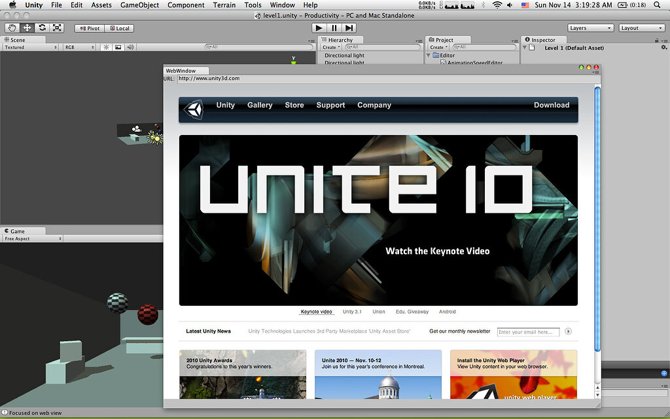Select the Rotate tool
The height and width of the screenshot is (419, 670).
41,27
